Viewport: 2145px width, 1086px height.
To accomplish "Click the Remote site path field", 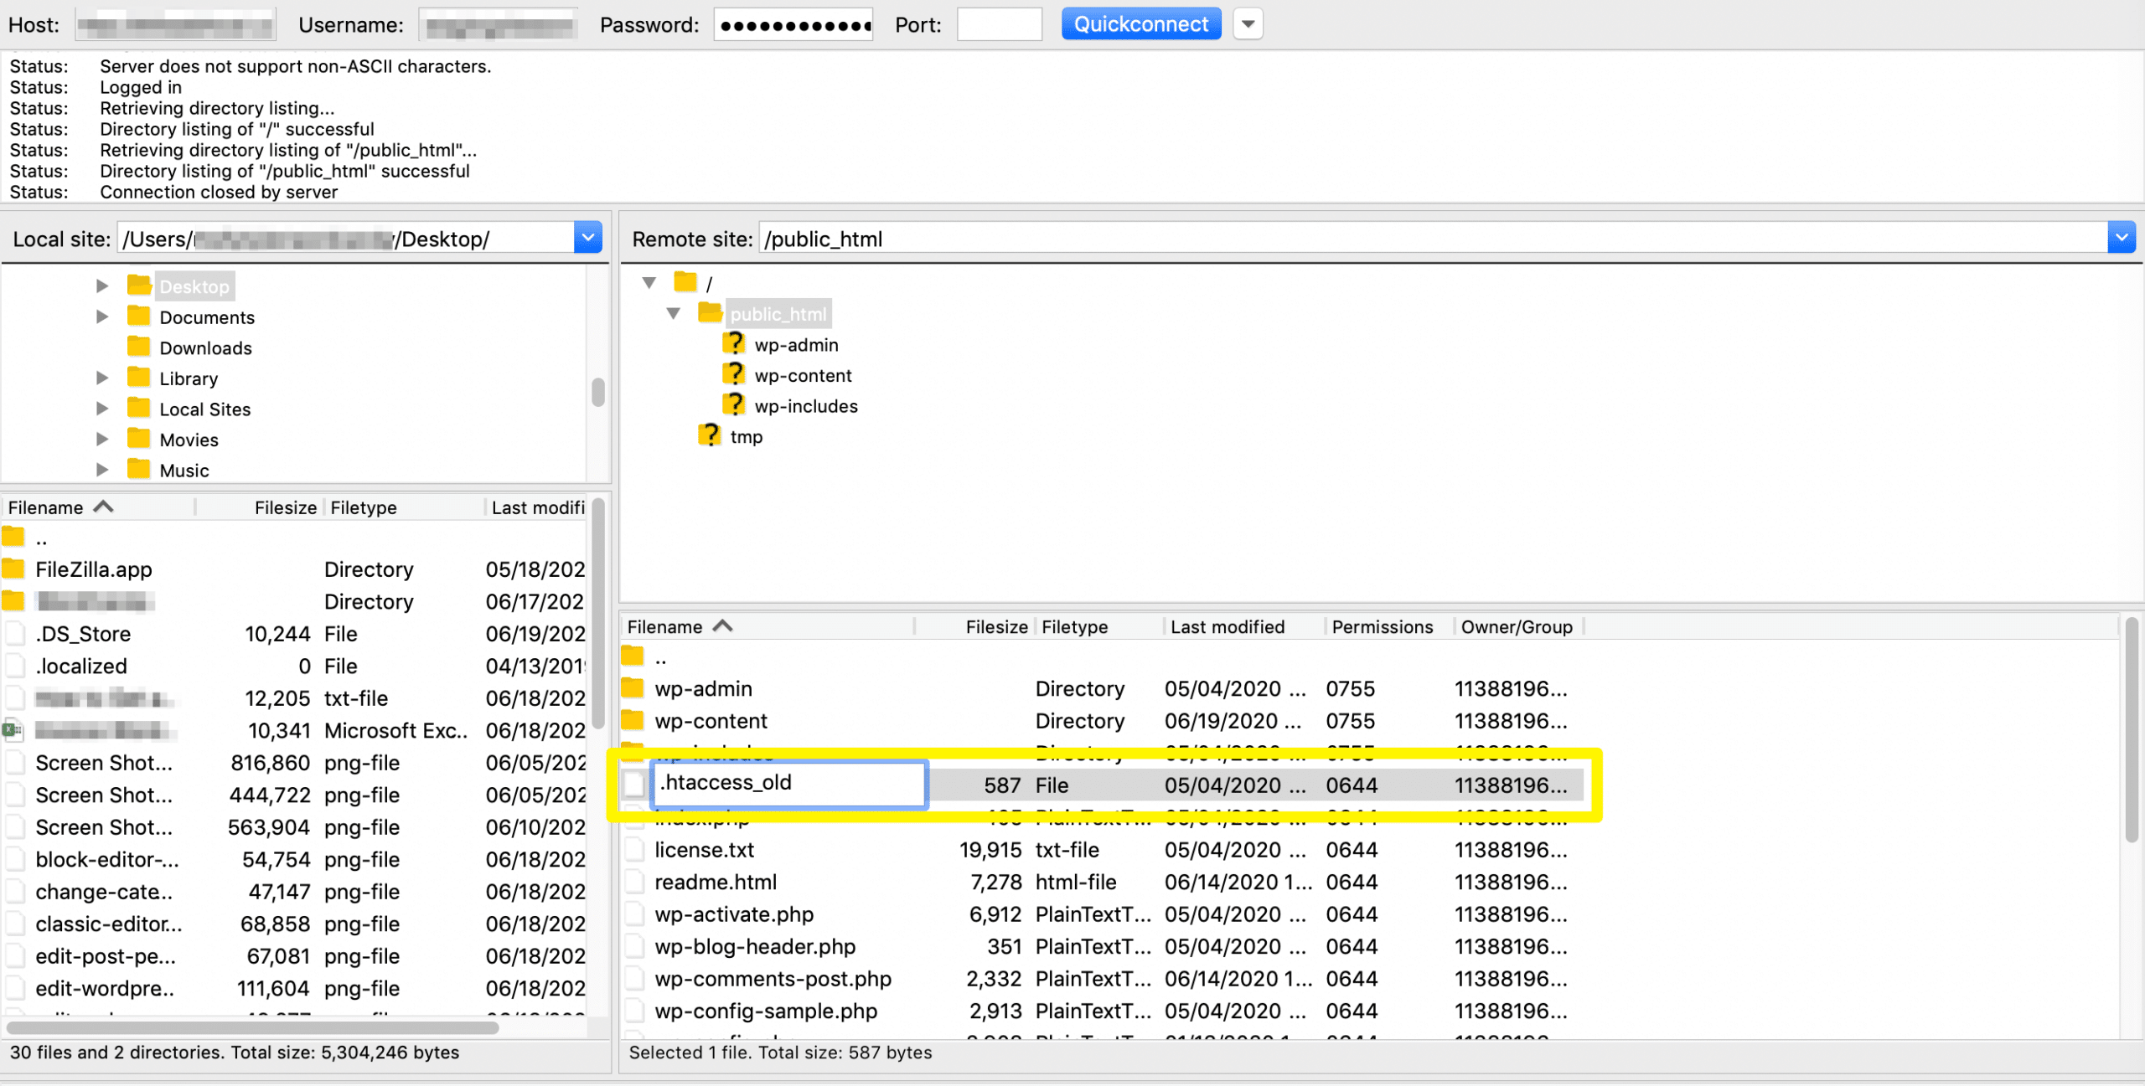I will pyautogui.click(x=1433, y=239).
